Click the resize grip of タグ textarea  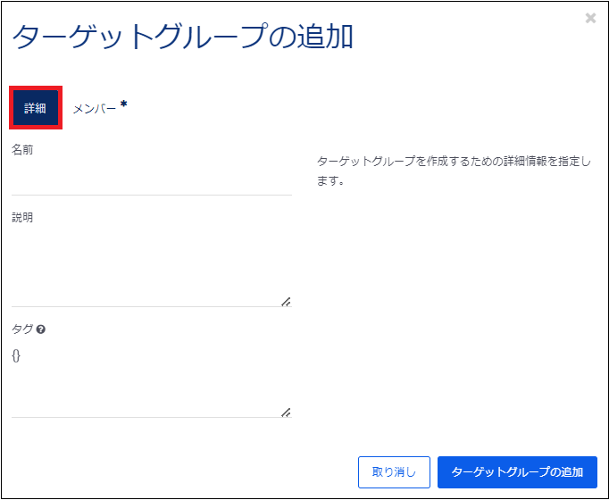pyautogui.click(x=286, y=412)
